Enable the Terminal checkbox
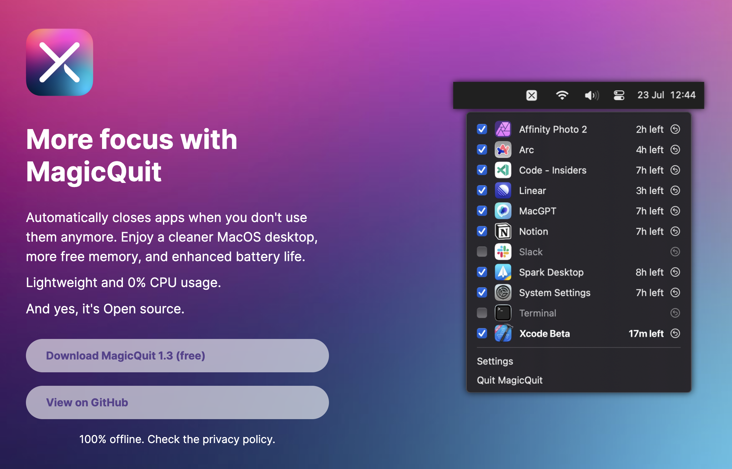 point(482,313)
